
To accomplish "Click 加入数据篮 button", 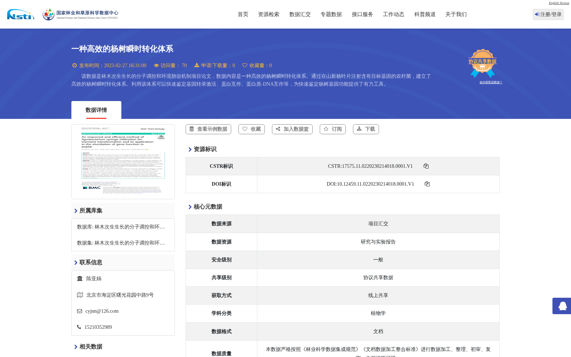I will (x=292, y=129).
